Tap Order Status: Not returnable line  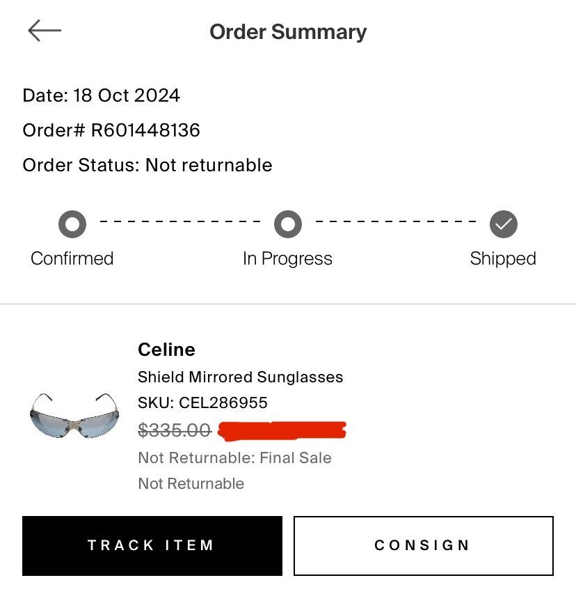pyautogui.click(x=147, y=165)
